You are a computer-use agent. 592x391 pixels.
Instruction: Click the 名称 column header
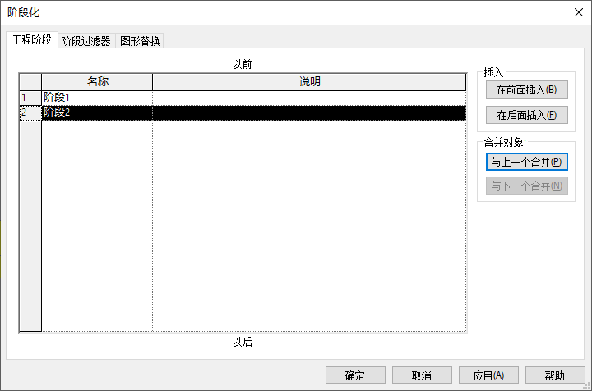[x=97, y=81]
